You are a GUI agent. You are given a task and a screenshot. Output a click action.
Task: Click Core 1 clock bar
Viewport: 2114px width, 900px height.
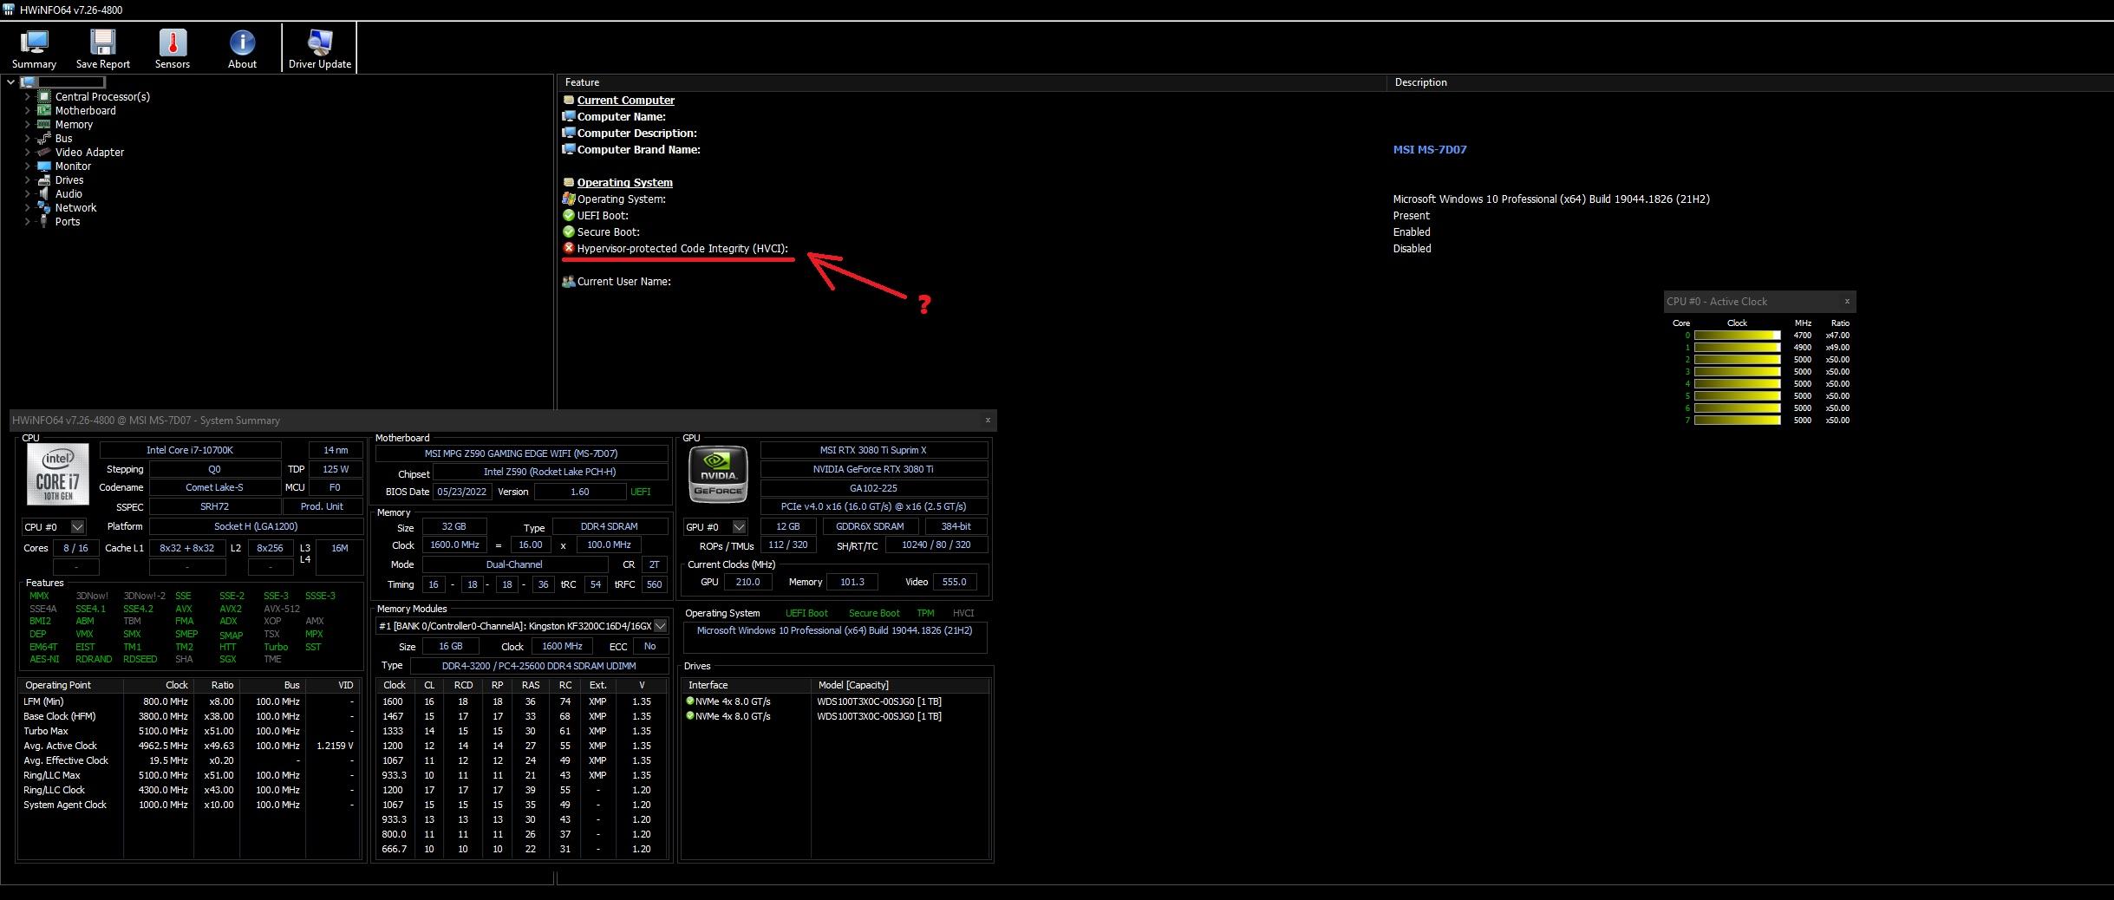[x=1737, y=347]
